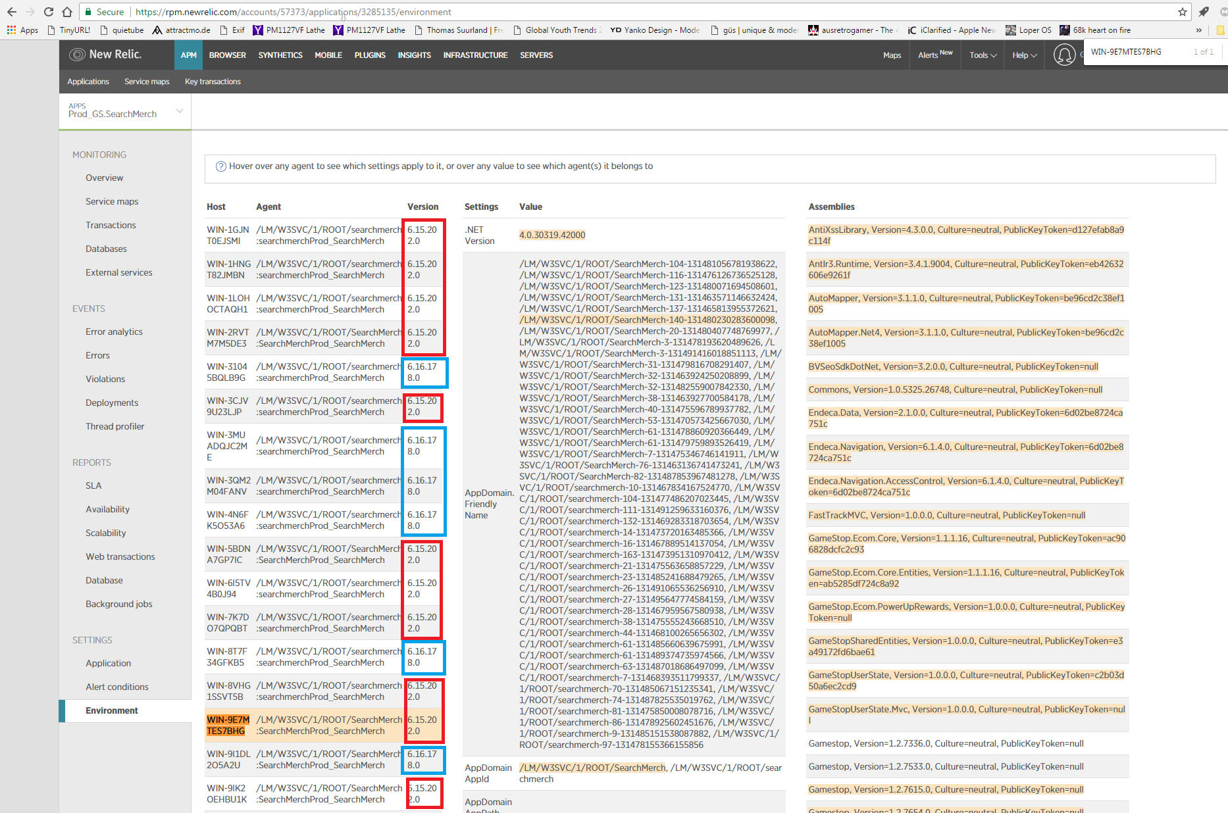The image size is (1228, 813).
Task: Expand the Help dropdown menu
Action: tap(1024, 55)
